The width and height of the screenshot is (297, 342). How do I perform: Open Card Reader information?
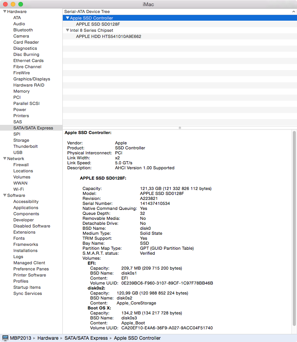pyautogui.click(x=26, y=42)
